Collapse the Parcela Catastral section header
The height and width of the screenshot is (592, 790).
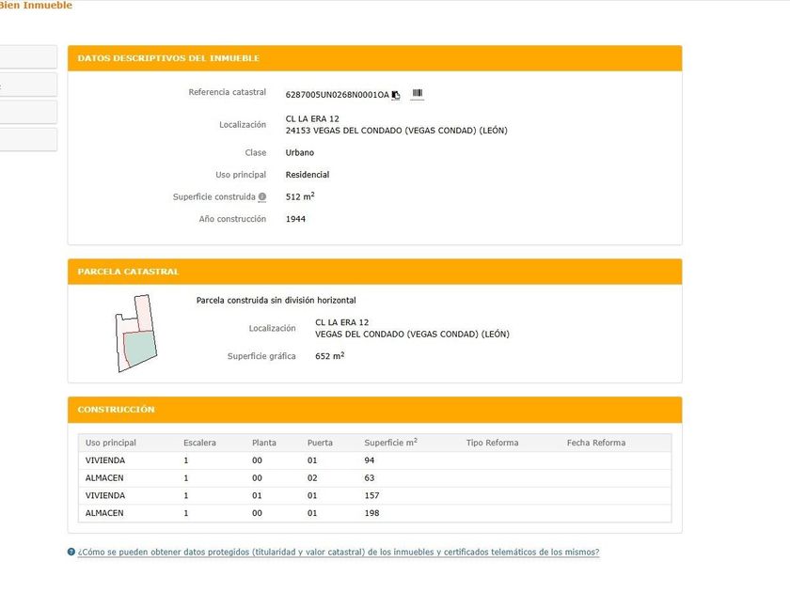(x=374, y=272)
